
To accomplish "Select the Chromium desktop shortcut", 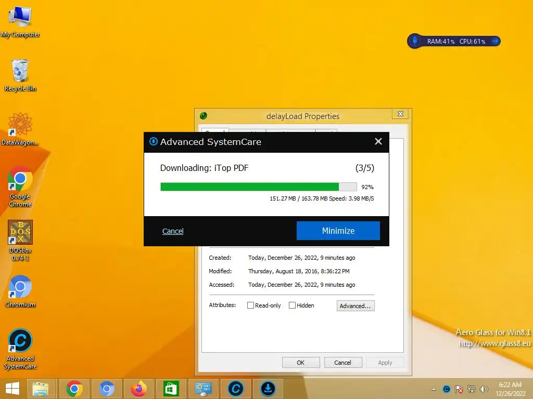I will pos(20,291).
